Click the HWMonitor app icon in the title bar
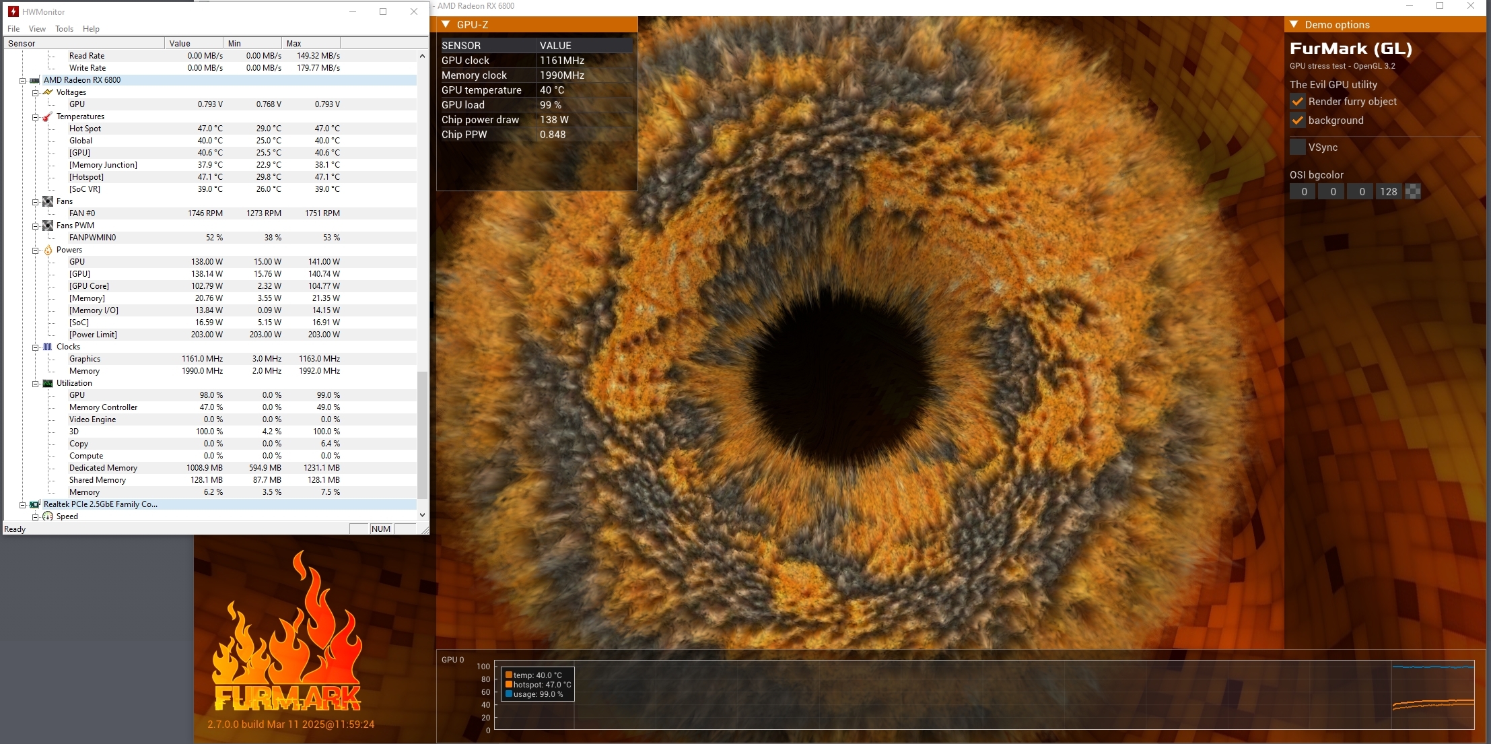Image resolution: width=1491 pixels, height=744 pixels. pos(13,11)
